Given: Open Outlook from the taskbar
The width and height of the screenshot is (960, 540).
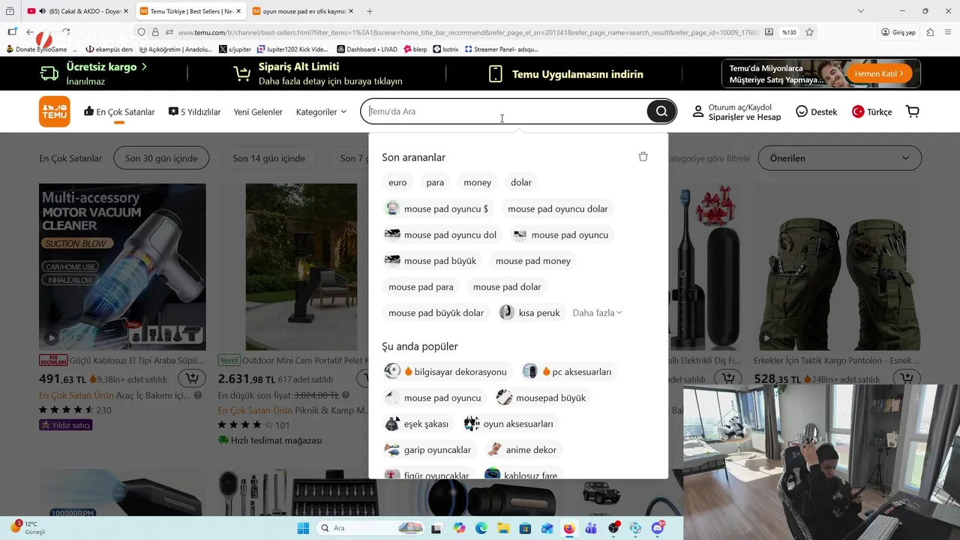Looking at the screenshot, I should pos(547,528).
